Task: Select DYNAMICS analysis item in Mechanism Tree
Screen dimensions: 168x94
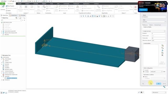Action: click(12, 78)
